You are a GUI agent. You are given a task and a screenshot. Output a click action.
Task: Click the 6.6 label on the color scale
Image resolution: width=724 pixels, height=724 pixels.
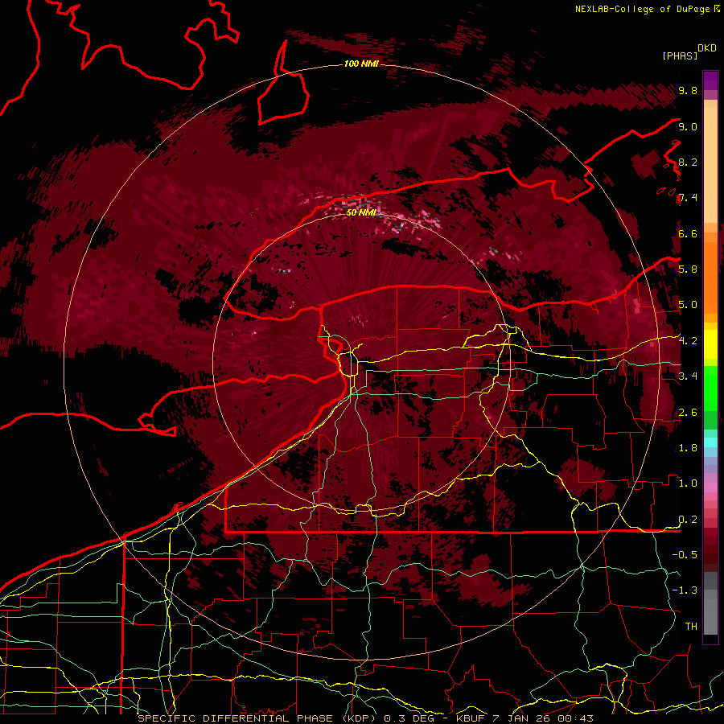pos(688,234)
